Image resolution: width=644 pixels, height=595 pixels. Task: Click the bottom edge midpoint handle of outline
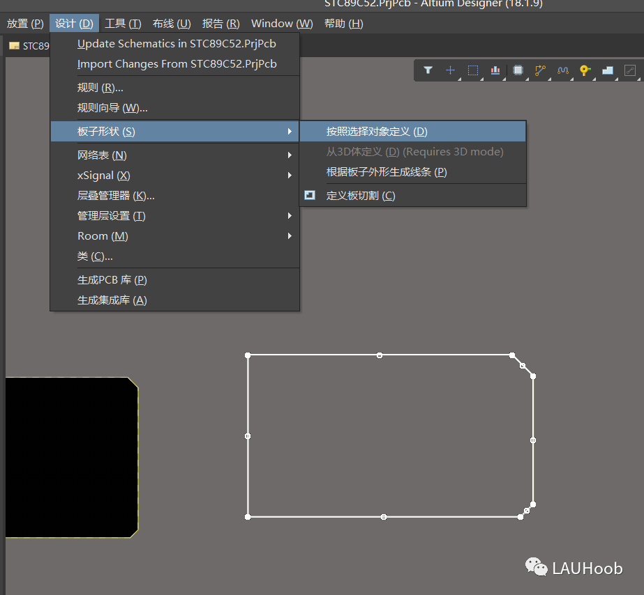pos(384,517)
